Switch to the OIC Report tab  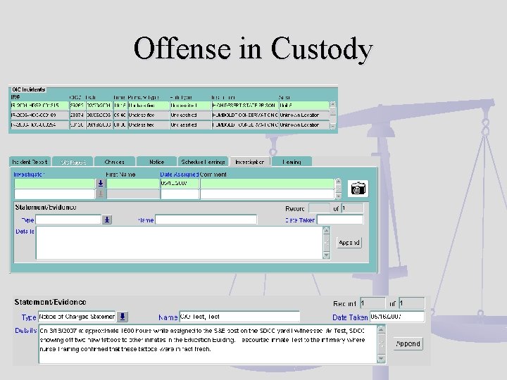pos(73,162)
